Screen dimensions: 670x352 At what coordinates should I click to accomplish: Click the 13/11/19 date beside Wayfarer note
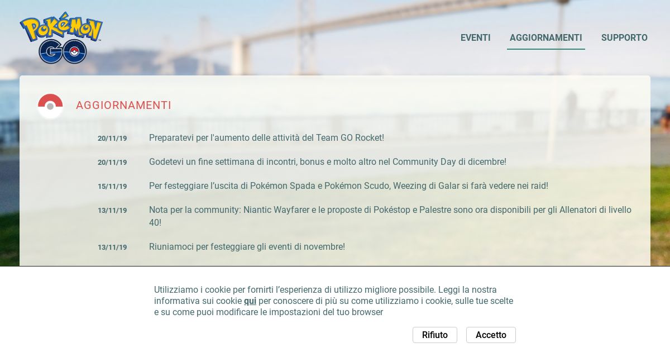point(112,211)
